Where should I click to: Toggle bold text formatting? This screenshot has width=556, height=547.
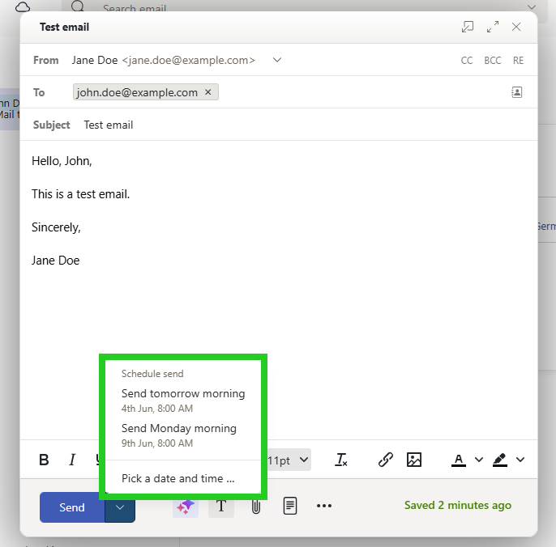44,460
